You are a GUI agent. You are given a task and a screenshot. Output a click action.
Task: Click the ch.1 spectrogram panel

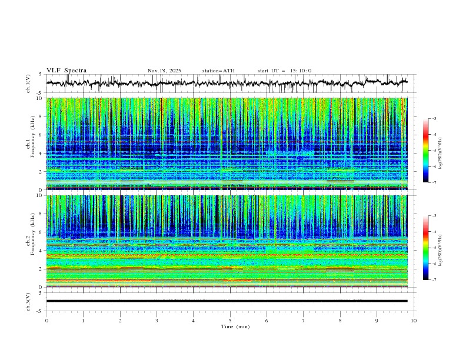coord(227,144)
